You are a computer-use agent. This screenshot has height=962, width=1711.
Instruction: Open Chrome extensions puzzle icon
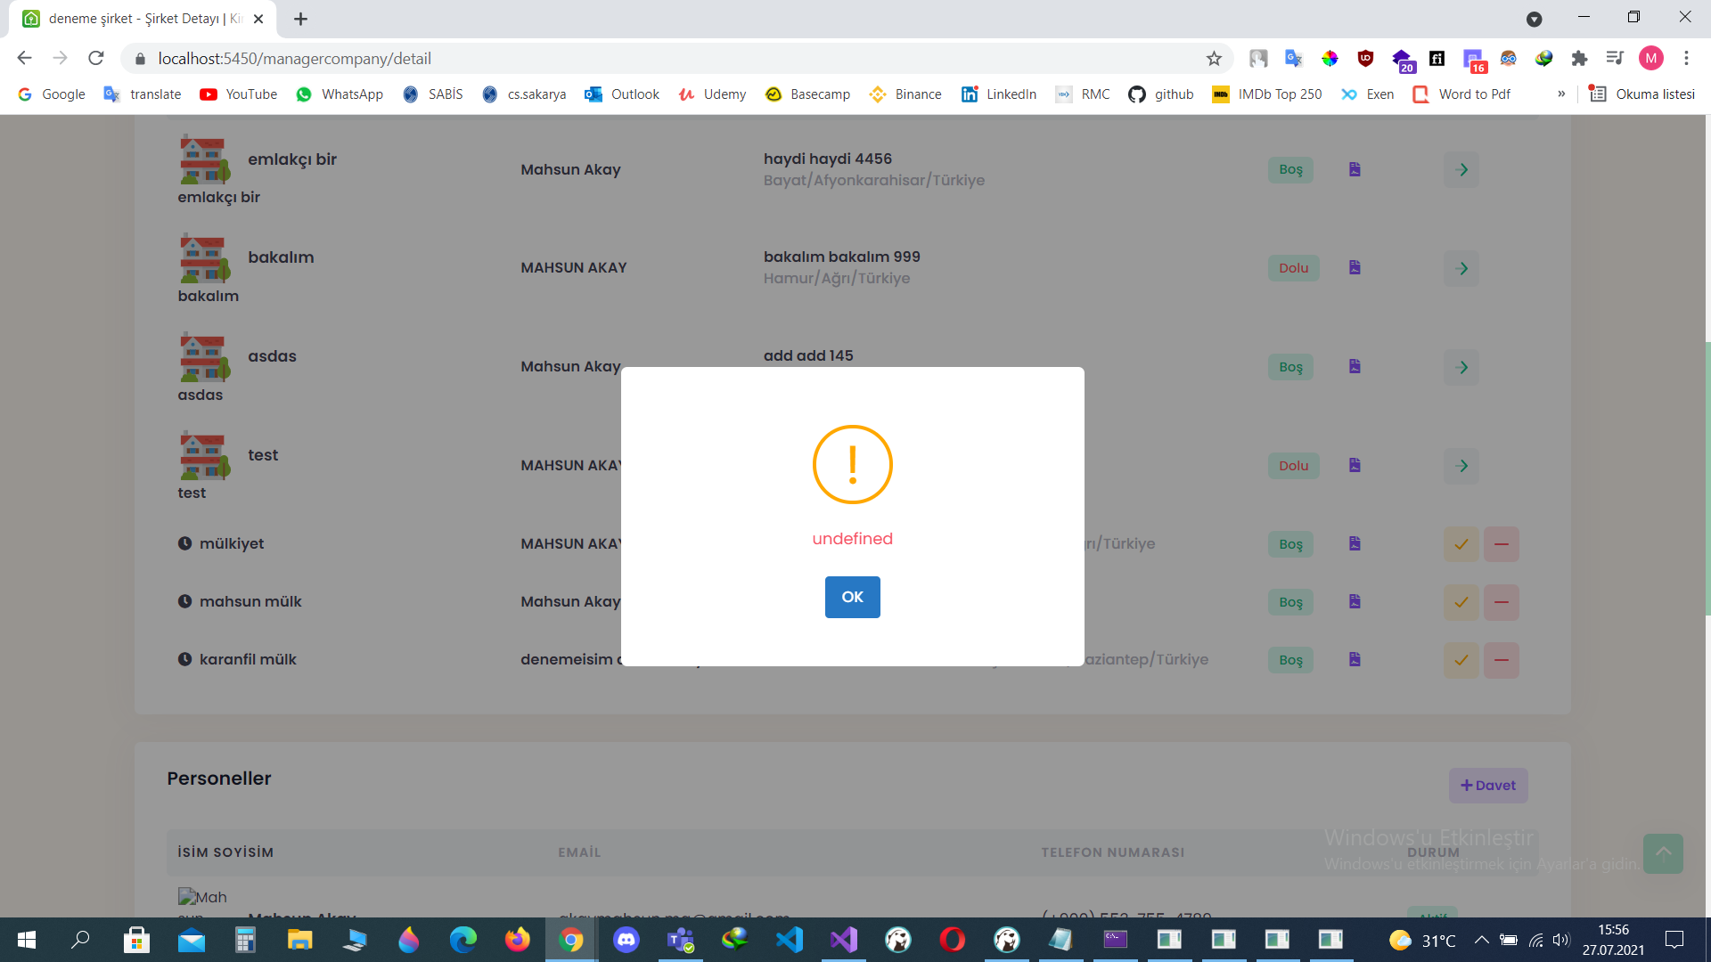click(x=1579, y=58)
